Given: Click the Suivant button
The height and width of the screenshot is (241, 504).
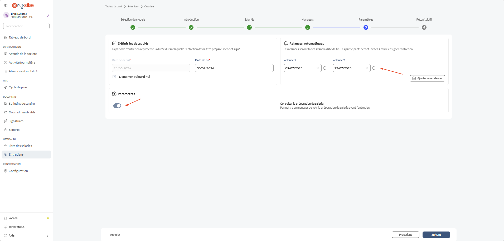Looking at the screenshot, I should pyautogui.click(x=436, y=235).
